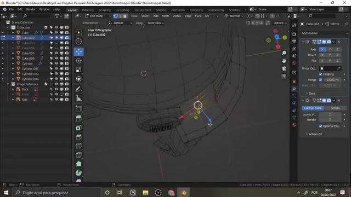The image size is (351, 197).
Task: Select the Spin tool
Action: [x=78, y=173]
